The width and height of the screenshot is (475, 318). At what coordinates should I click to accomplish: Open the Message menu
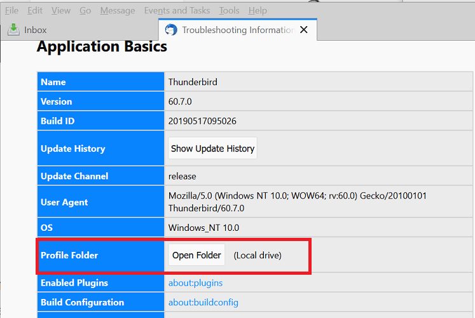(x=118, y=11)
